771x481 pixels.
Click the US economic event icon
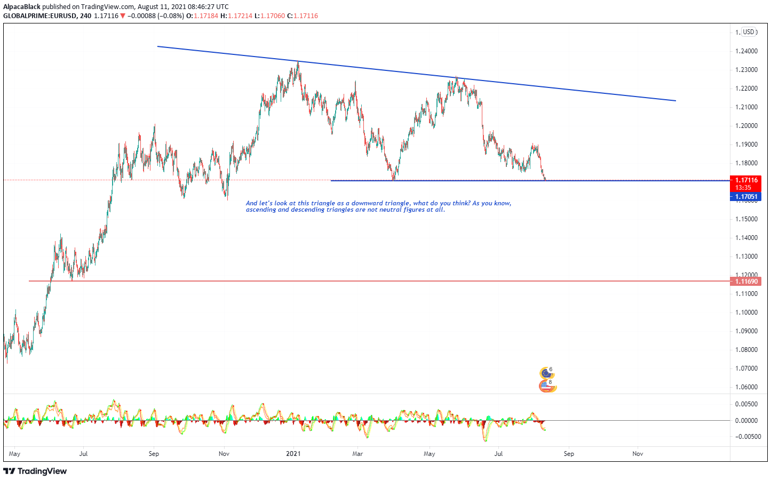tap(546, 386)
